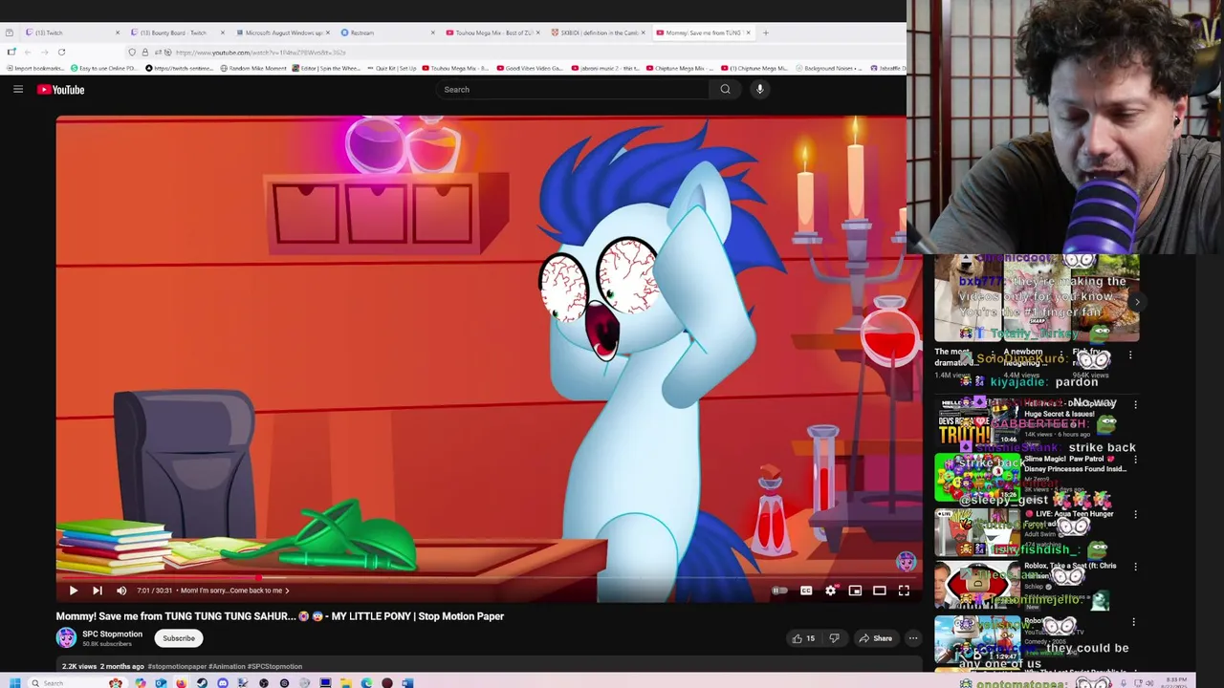
Task: Open Firefox from the taskbar
Action: pyautogui.click(x=182, y=683)
